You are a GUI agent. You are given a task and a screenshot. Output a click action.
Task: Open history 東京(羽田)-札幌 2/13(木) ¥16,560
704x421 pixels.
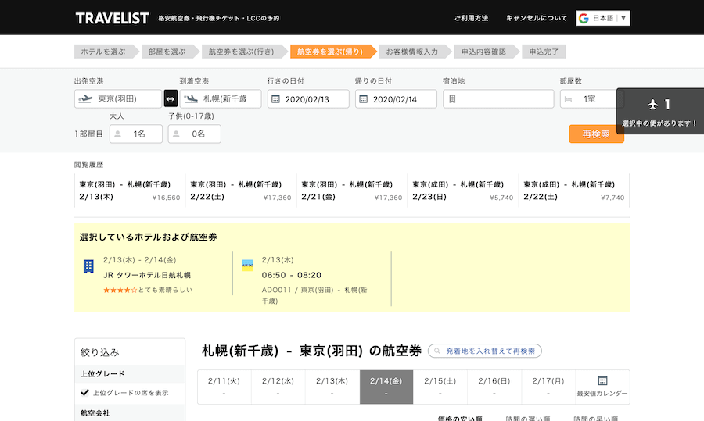coord(129,191)
